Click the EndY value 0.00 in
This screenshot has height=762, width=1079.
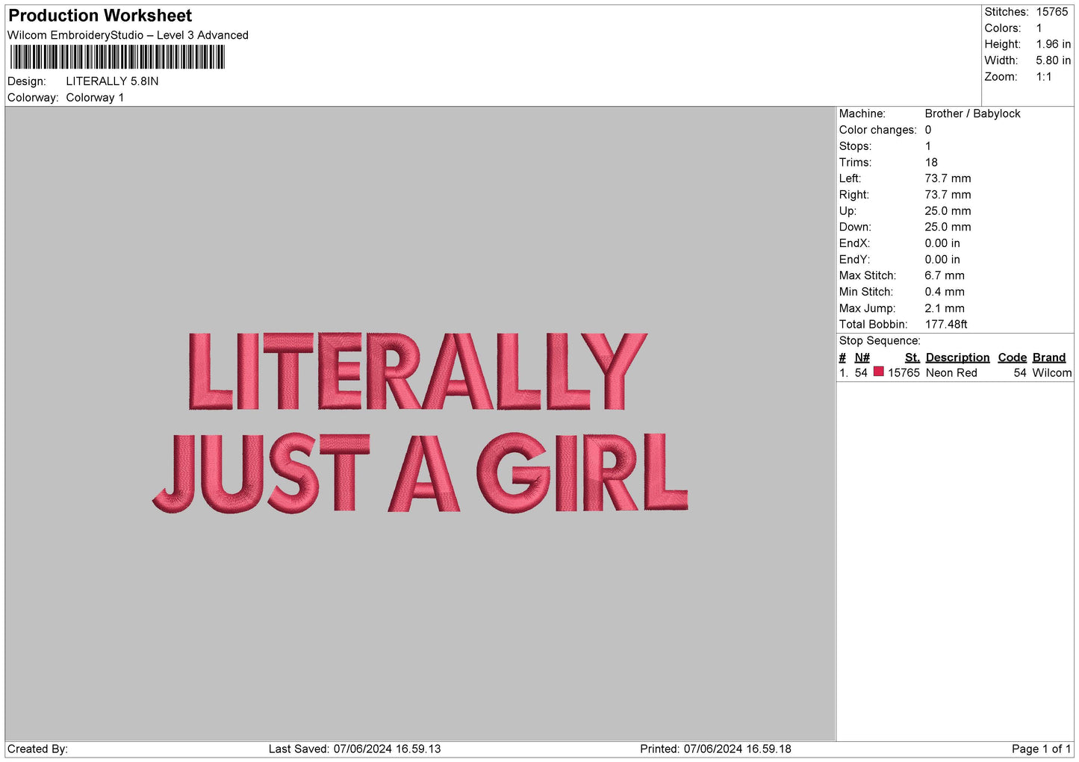(x=942, y=260)
